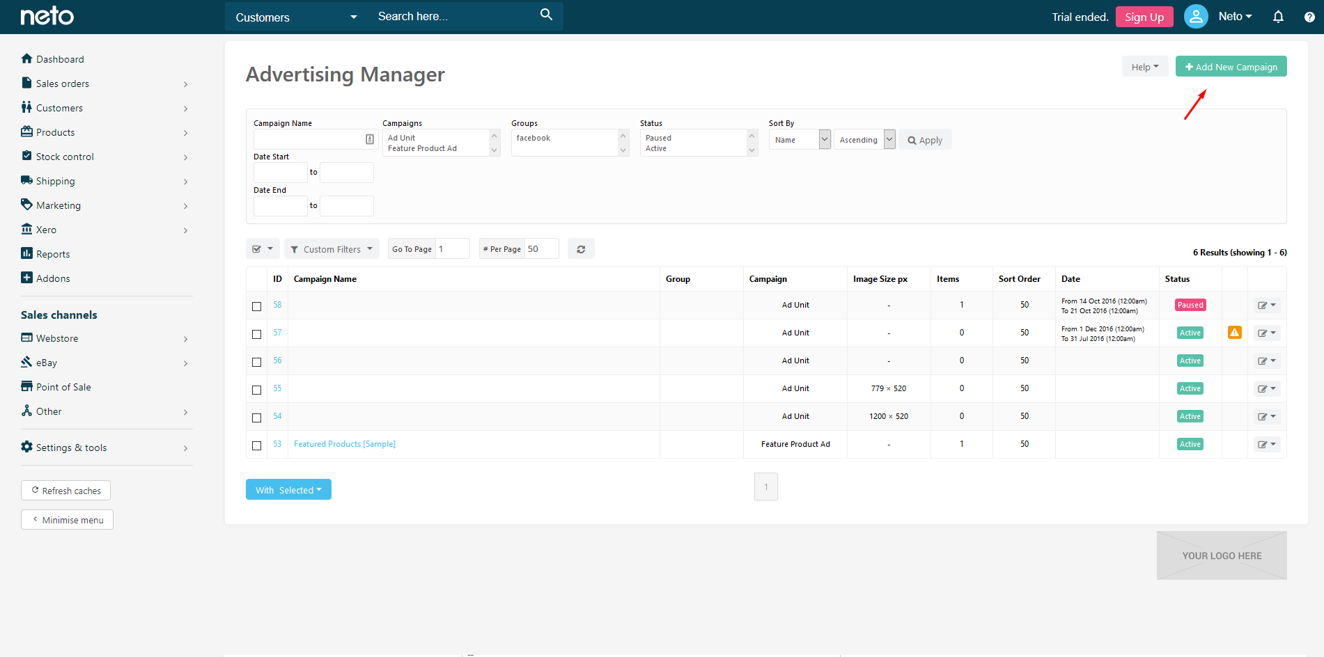Image resolution: width=1324 pixels, height=657 pixels.
Task: Click edit icon for campaign 58
Action: (1267, 306)
